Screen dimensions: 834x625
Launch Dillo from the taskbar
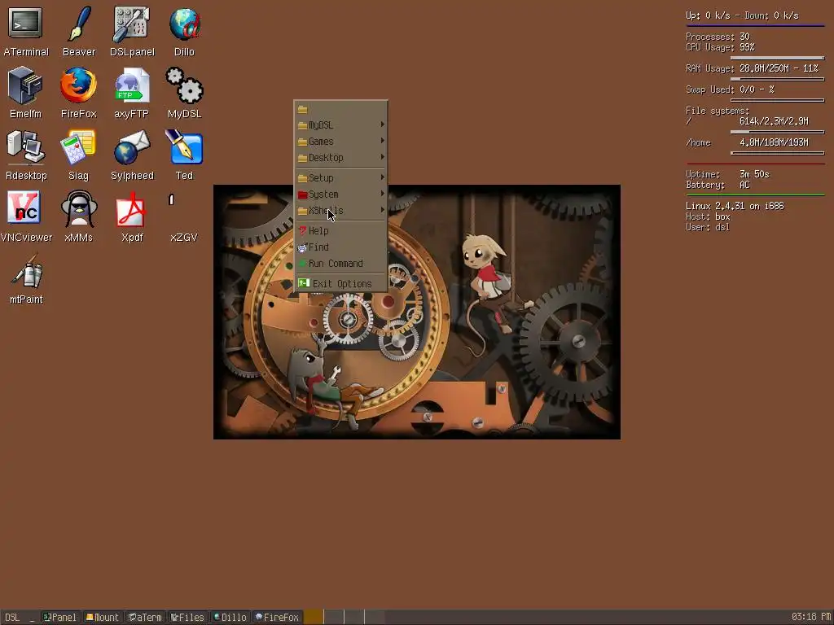230,617
